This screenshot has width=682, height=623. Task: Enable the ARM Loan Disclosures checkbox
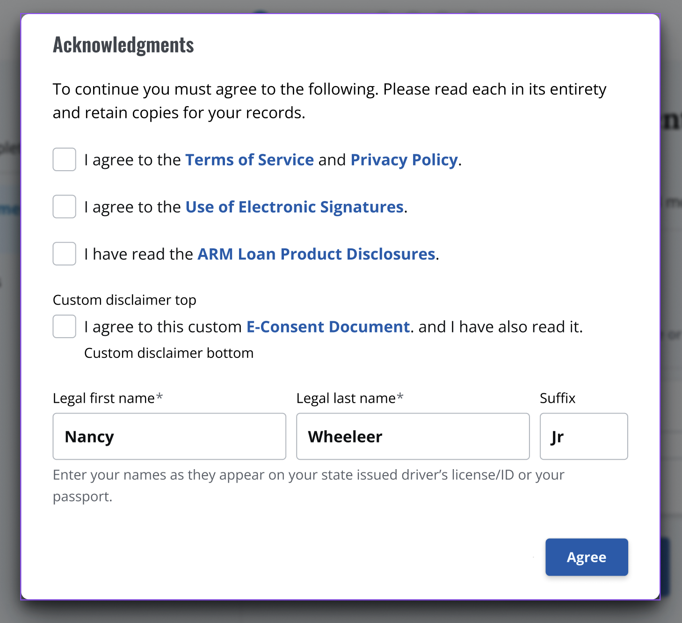coord(65,254)
